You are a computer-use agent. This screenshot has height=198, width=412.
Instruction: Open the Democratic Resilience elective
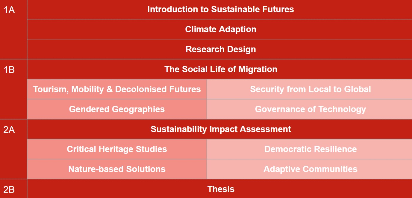click(x=310, y=149)
